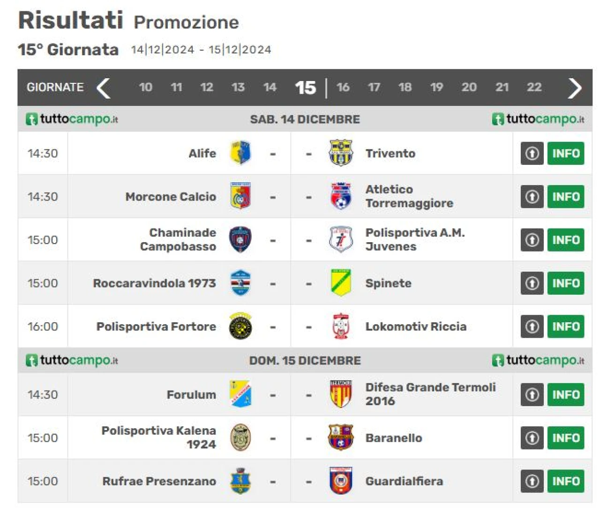The height and width of the screenshot is (512, 600).
Task: Open INFO for Roccaravindola 1973 vs Spinete
Action: click(566, 283)
